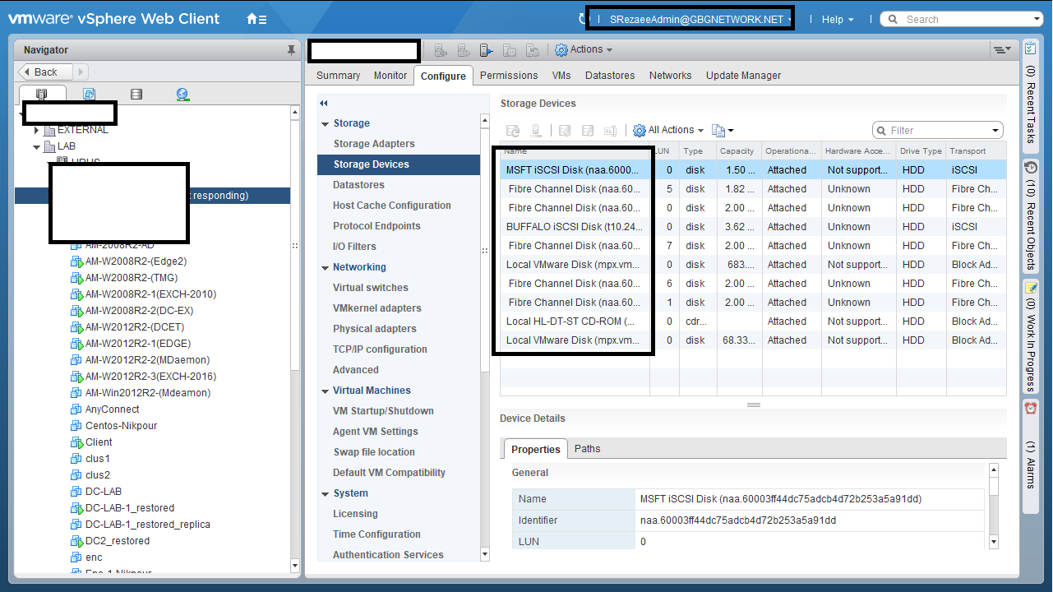Open the All Actions dropdown for storage devices

click(667, 130)
